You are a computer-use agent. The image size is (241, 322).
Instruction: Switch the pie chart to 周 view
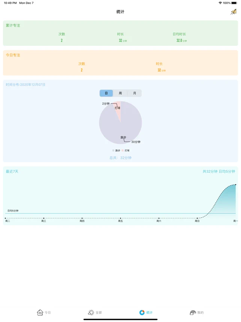coord(120,93)
